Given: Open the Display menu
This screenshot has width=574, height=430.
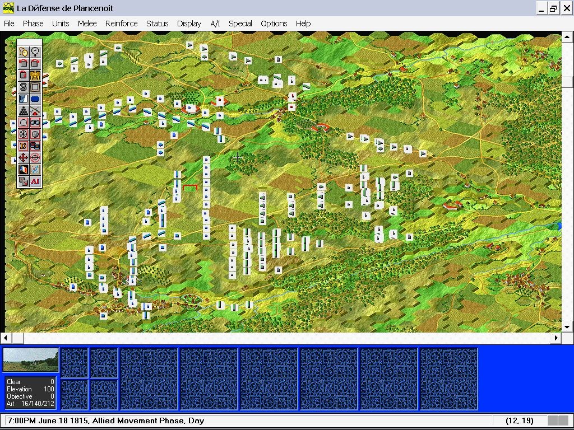Looking at the screenshot, I should (x=189, y=24).
